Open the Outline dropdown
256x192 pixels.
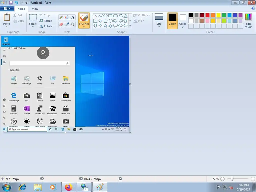pyautogui.click(x=142, y=15)
